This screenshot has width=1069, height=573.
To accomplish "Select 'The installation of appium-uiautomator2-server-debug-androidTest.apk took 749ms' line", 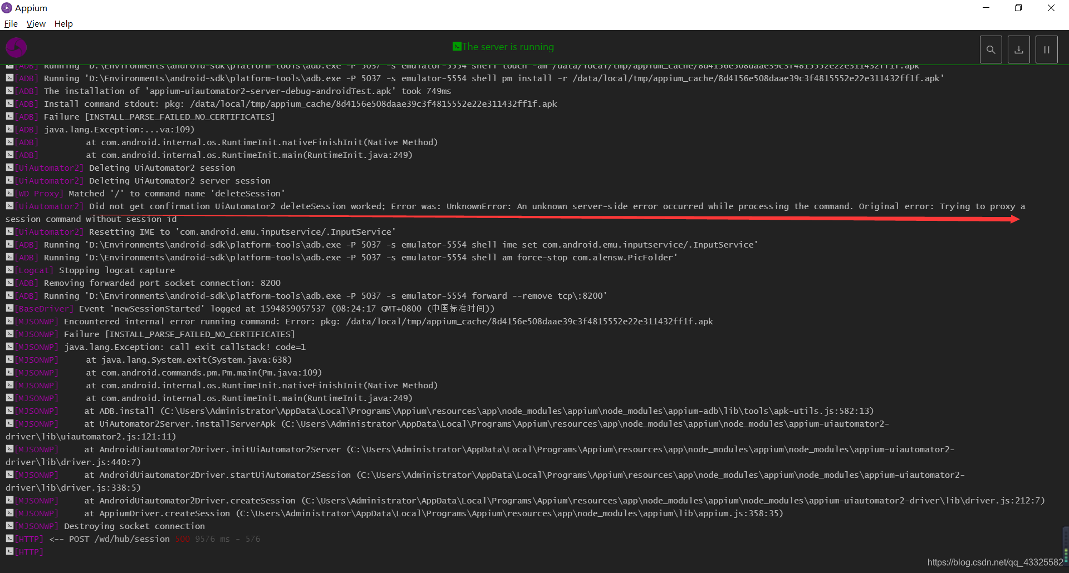I will click(x=247, y=91).
